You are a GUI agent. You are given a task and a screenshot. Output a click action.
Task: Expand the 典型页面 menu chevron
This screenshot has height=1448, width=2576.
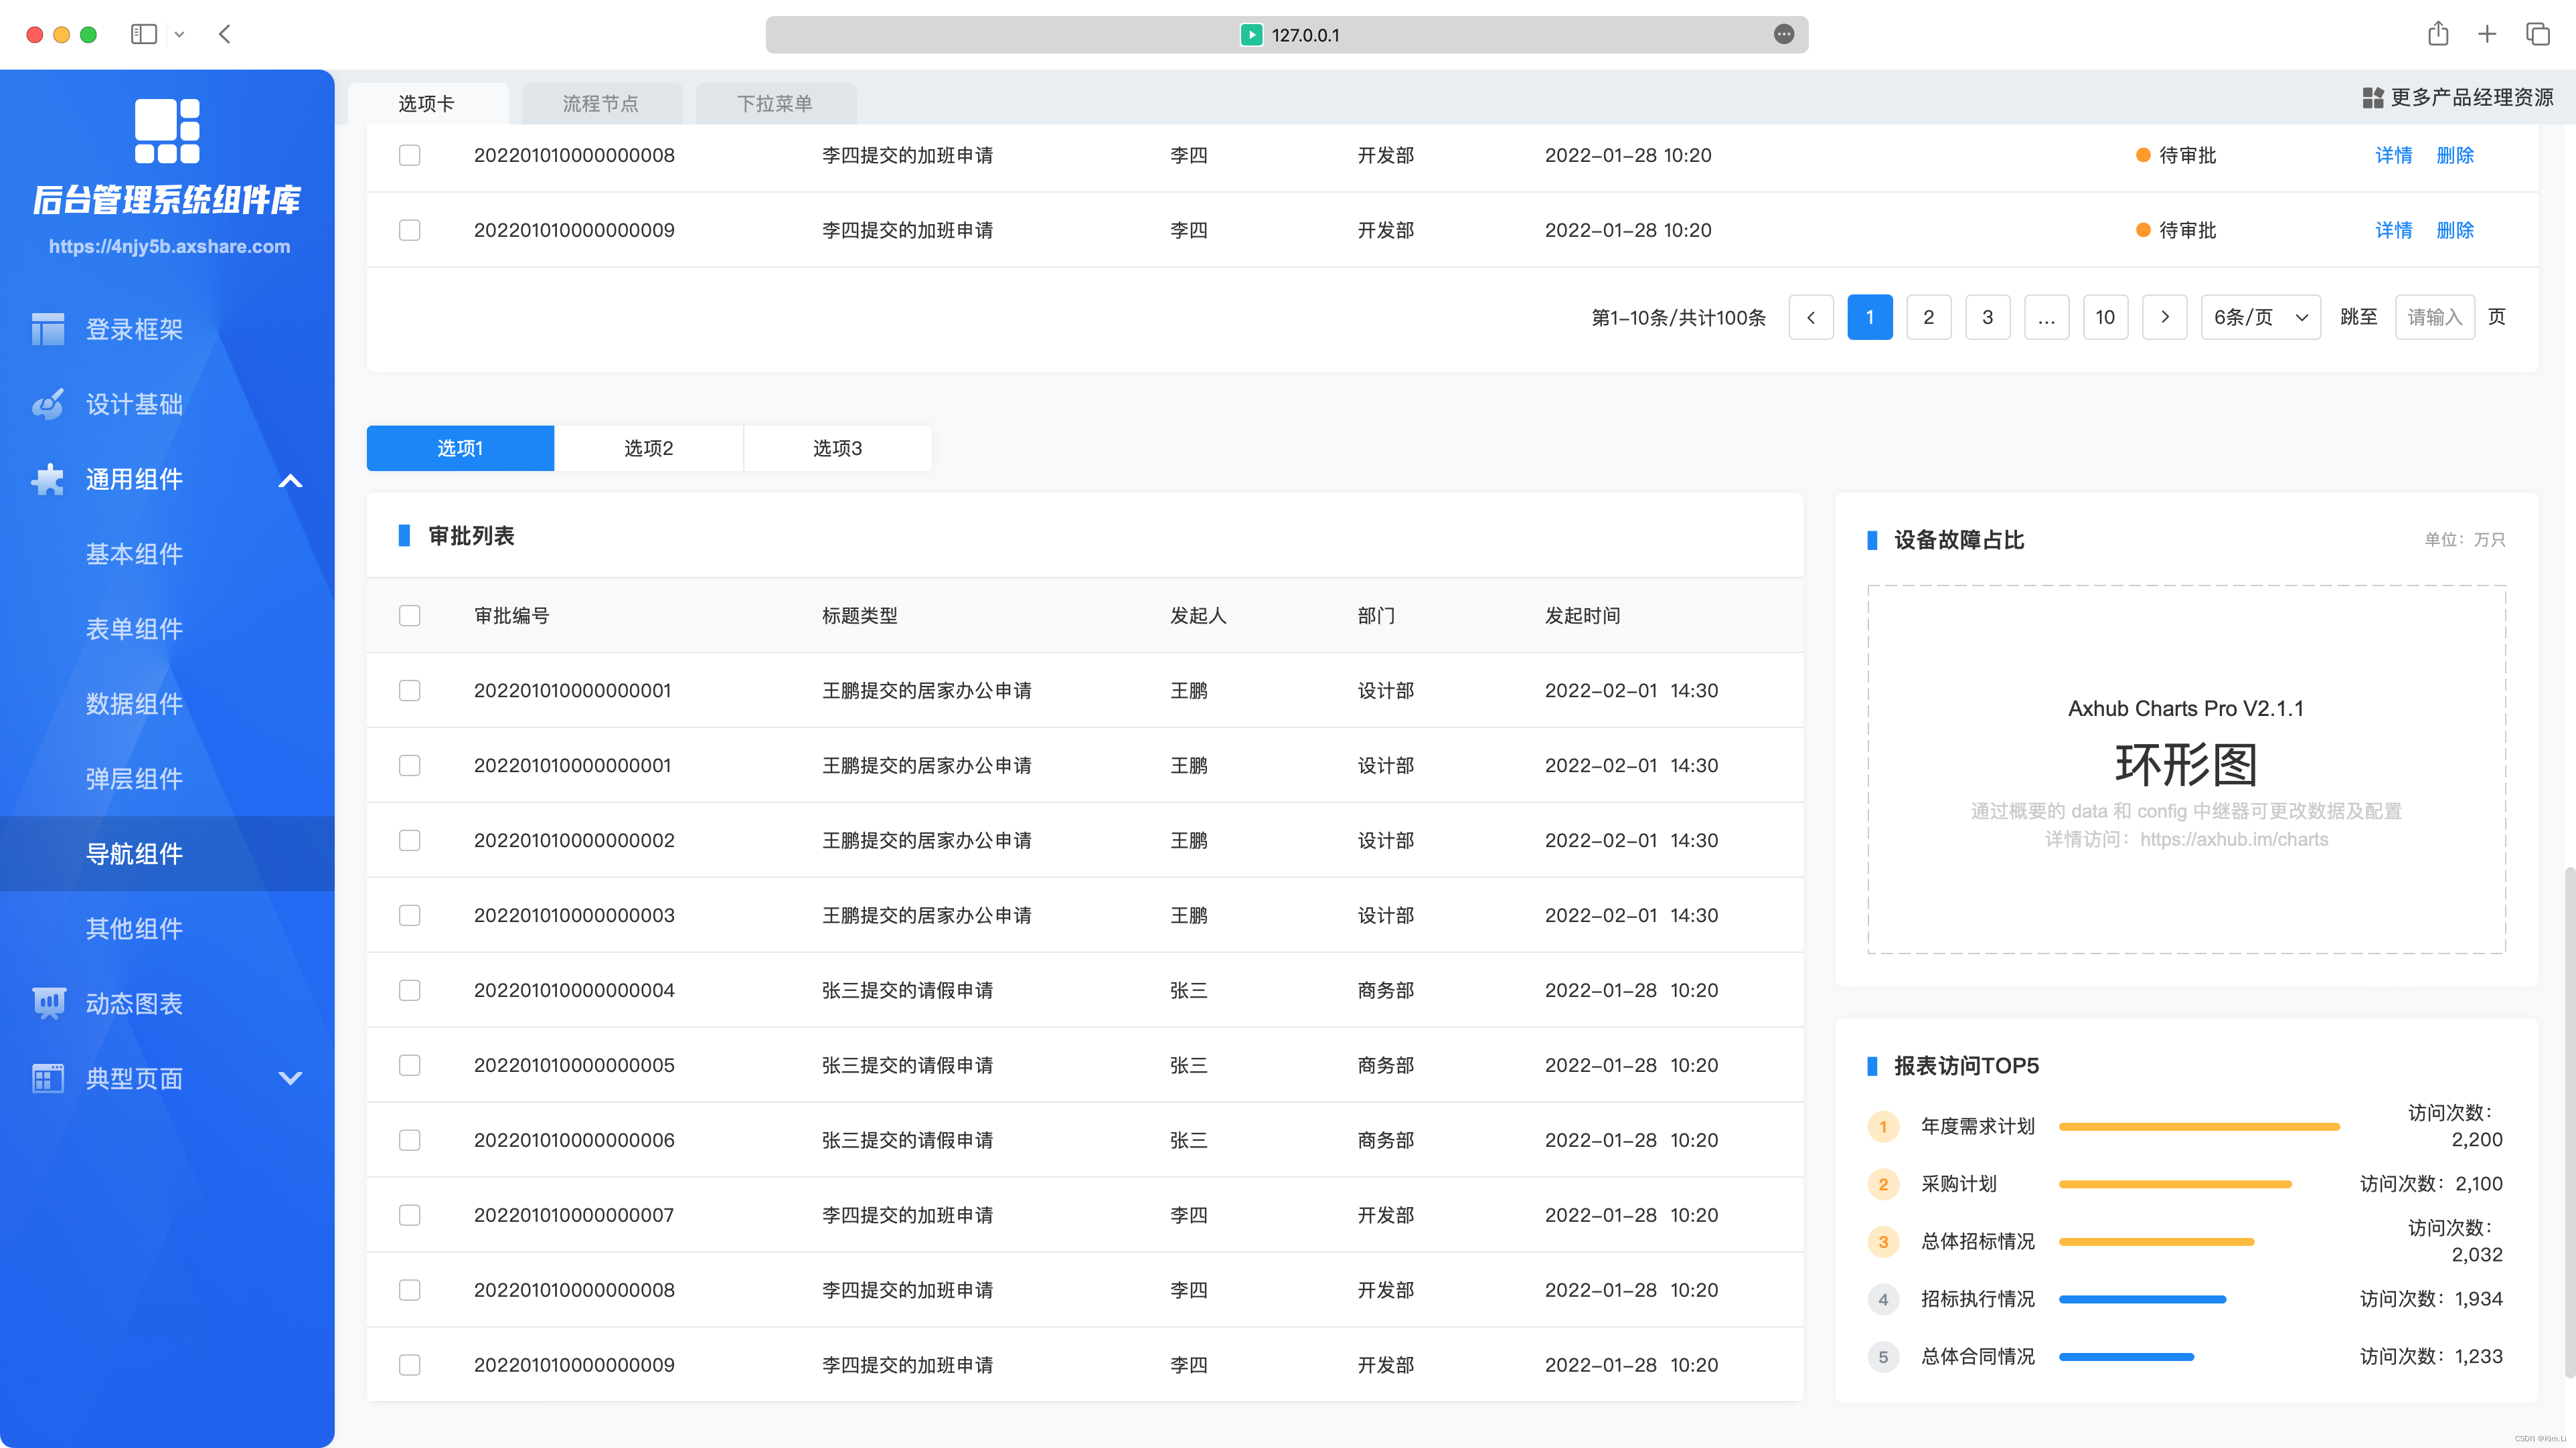(x=290, y=1078)
